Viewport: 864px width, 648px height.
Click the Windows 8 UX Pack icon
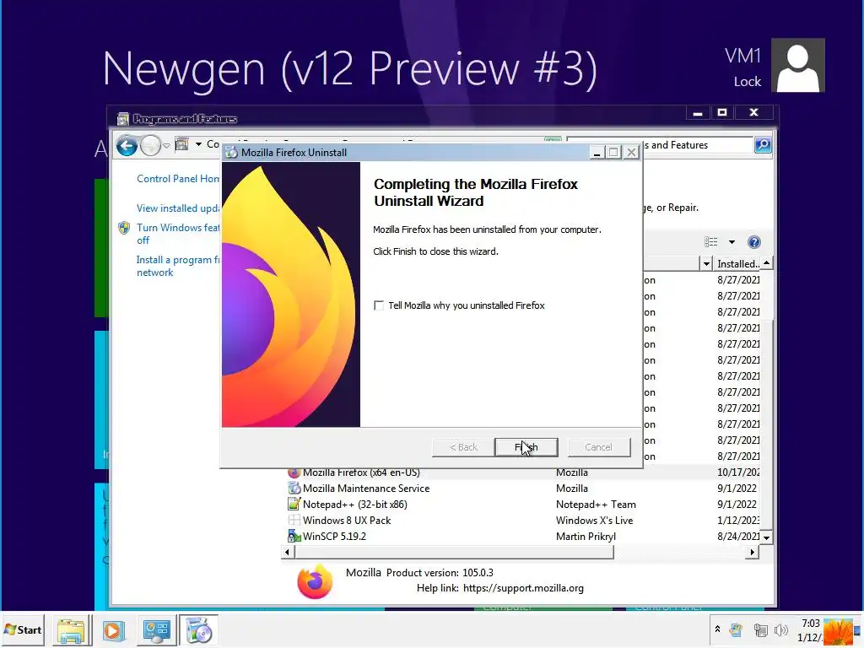294,520
